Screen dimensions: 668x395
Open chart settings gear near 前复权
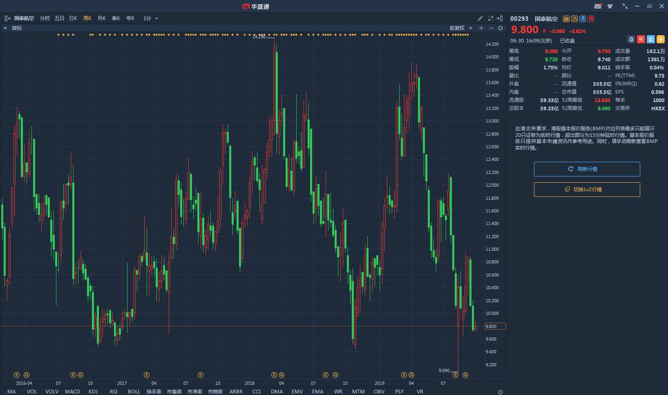(500, 28)
